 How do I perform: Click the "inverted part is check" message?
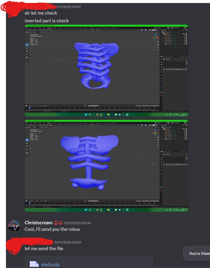pos(47,21)
